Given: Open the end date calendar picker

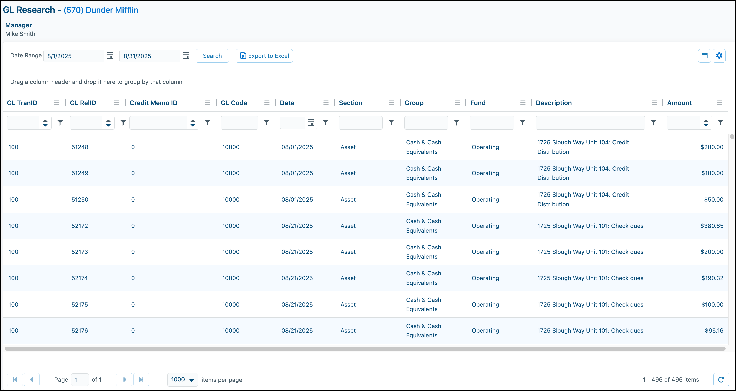Looking at the screenshot, I should (x=186, y=56).
